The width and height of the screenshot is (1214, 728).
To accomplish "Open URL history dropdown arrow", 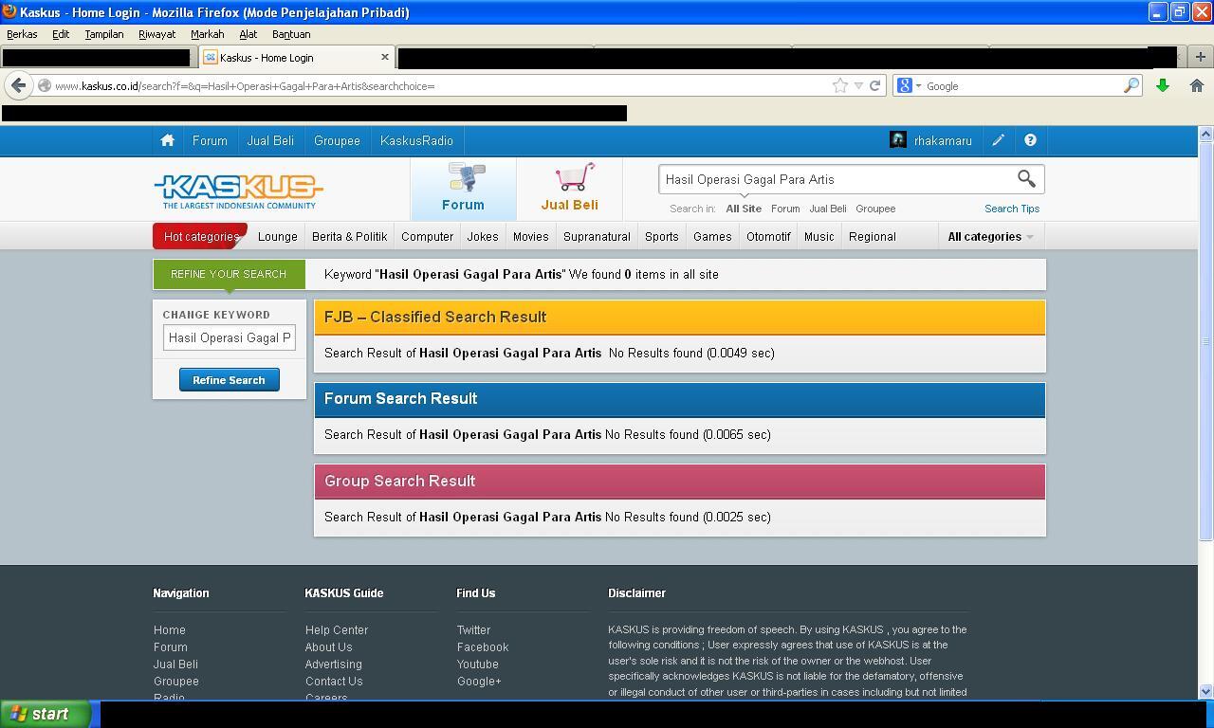I will (x=858, y=85).
